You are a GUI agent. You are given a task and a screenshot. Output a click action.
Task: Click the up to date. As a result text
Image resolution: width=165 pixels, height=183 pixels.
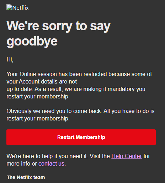click(34, 89)
